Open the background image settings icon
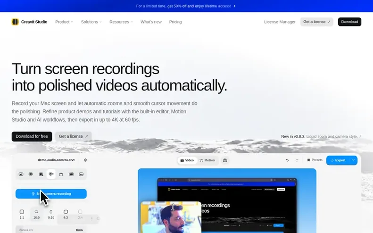Image resolution: width=373 pixels, height=233 pixels. pos(21,174)
